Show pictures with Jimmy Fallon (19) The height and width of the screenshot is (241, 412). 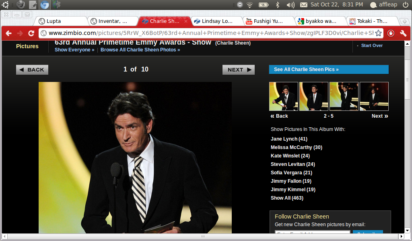tap(291, 181)
